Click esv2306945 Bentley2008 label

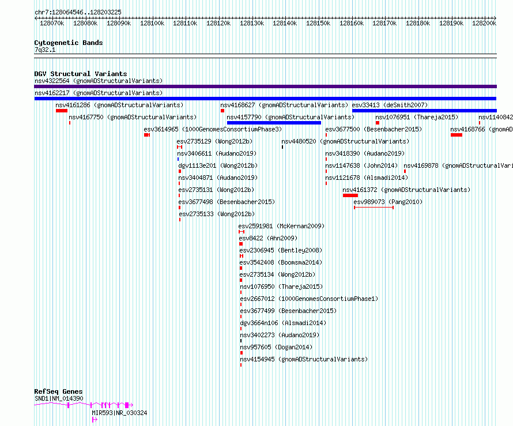coord(281,250)
